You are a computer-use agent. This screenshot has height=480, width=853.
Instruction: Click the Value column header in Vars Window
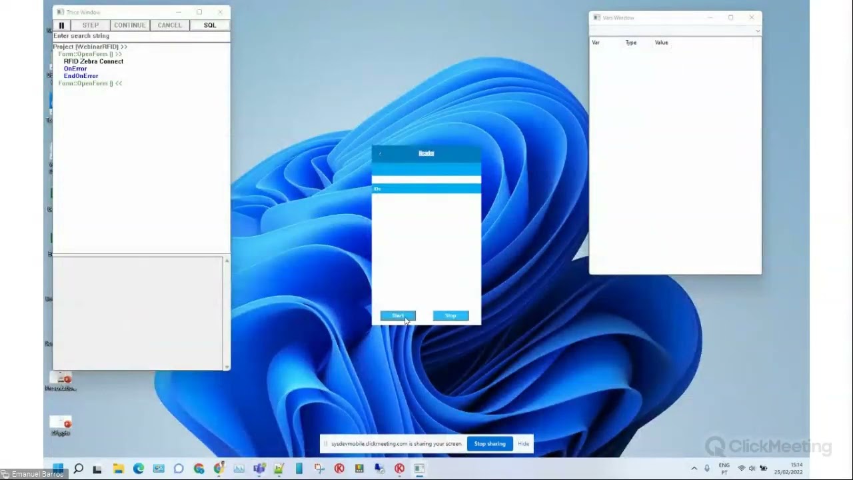661,43
